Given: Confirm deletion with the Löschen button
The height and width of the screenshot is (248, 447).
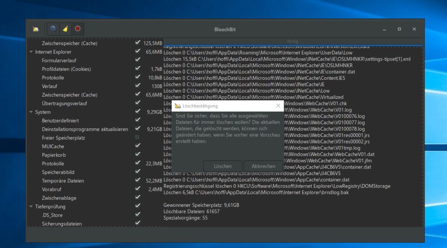Looking at the screenshot, I should (223, 166).
